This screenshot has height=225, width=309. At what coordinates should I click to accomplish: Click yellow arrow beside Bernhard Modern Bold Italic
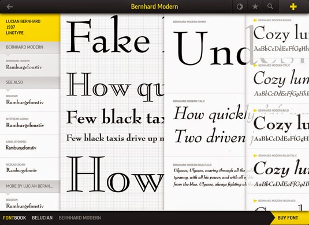coord(255,156)
